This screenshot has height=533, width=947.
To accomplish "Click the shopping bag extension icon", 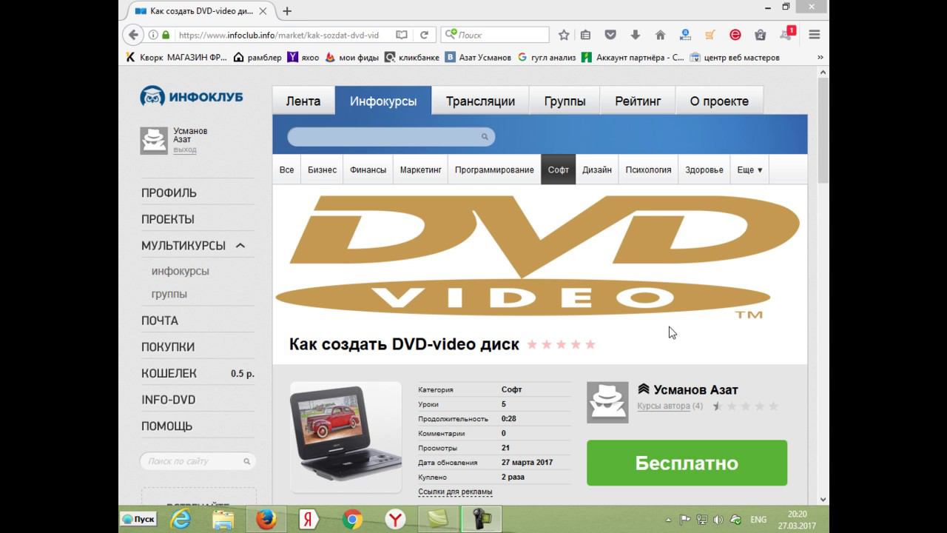I will pos(760,35).
